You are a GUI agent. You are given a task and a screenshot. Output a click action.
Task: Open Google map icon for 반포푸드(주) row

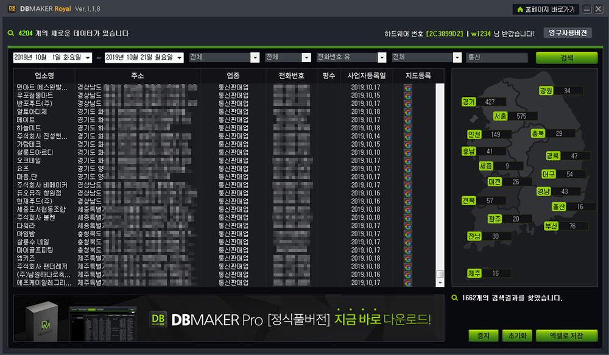[408, 104]
